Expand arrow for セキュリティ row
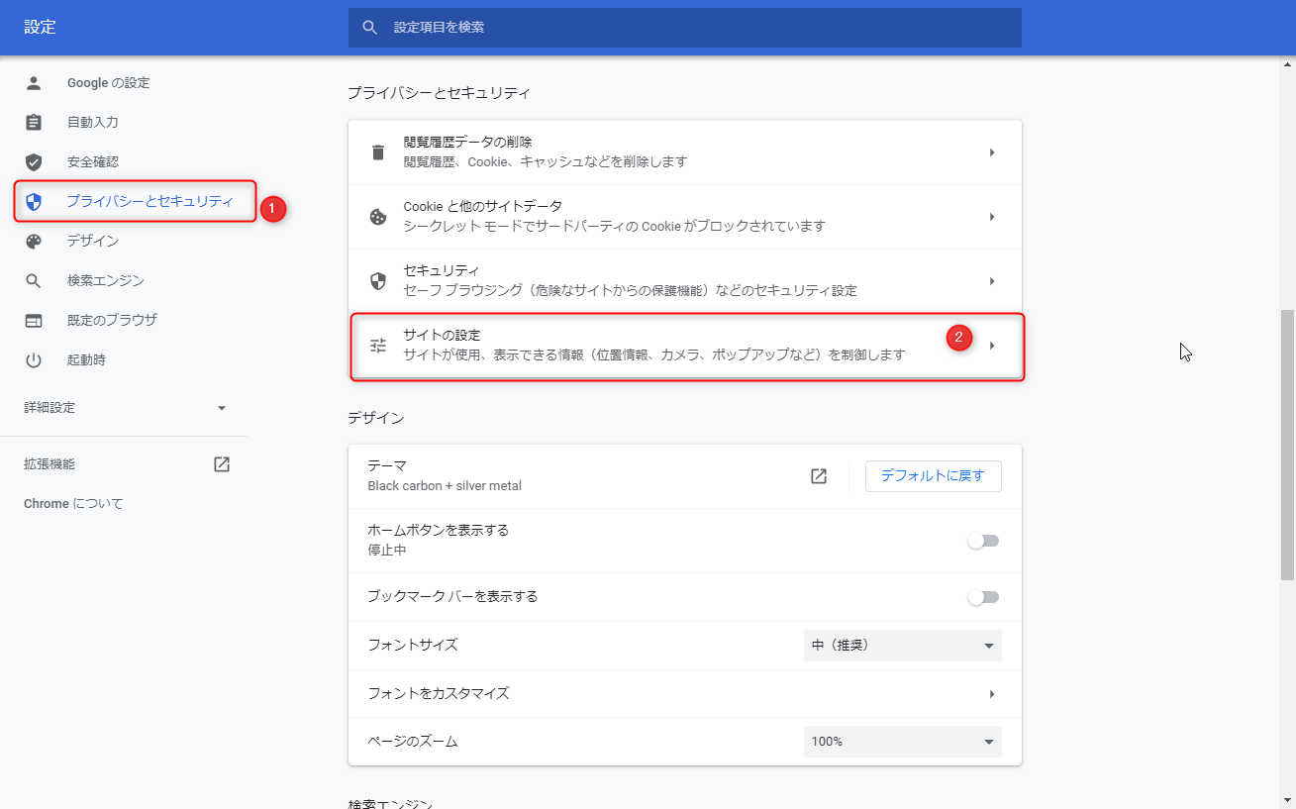The width and height of the screenshot is (1296, 809). 991,281
